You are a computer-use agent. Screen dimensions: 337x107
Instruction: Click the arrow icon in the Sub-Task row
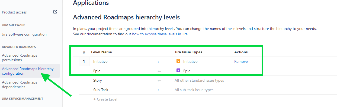pyautogui.click(x=159, y=90)
